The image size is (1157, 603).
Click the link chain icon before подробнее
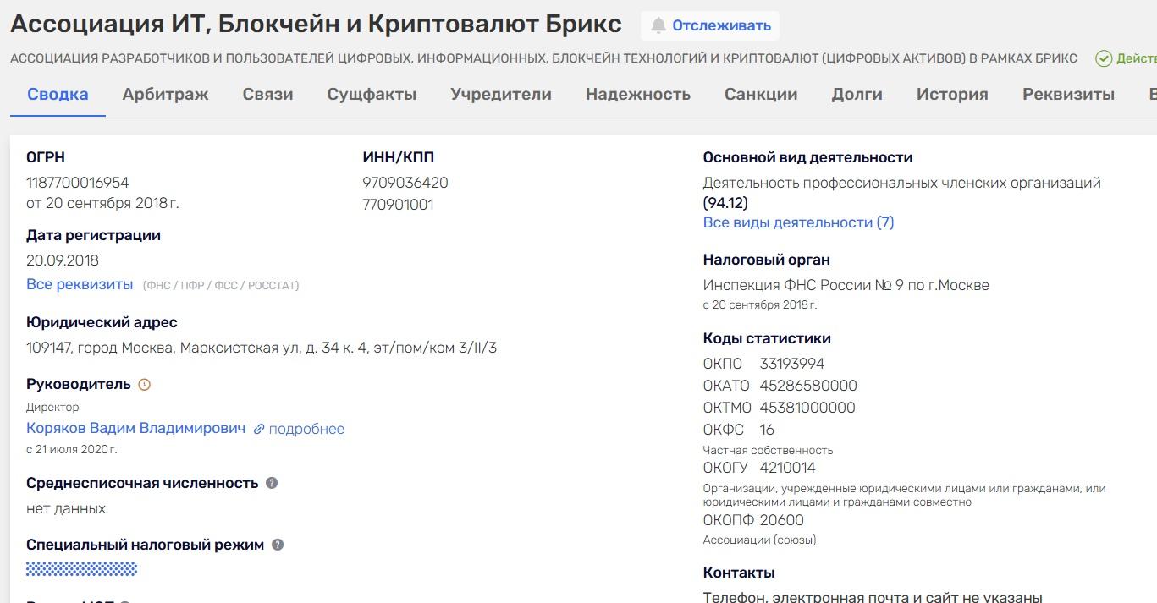pos(259,429)
